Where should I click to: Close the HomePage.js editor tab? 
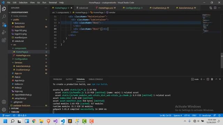coord(71,8)
